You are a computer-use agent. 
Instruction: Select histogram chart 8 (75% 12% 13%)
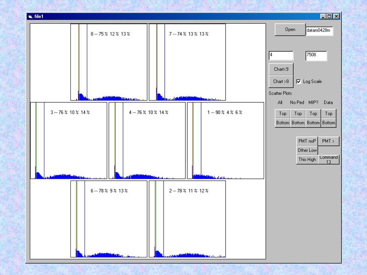coord(109,62)
